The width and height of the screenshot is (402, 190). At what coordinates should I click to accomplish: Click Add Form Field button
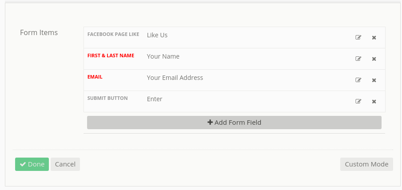234,123
